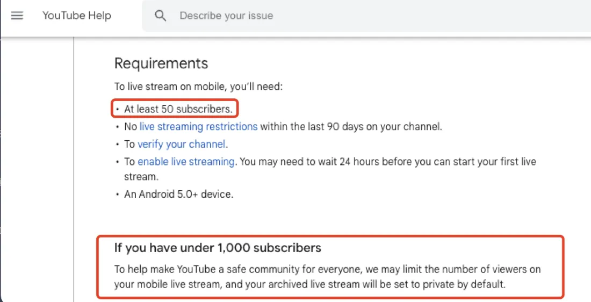
Task: Select the Requirements heading
Action: coord(161,63)
